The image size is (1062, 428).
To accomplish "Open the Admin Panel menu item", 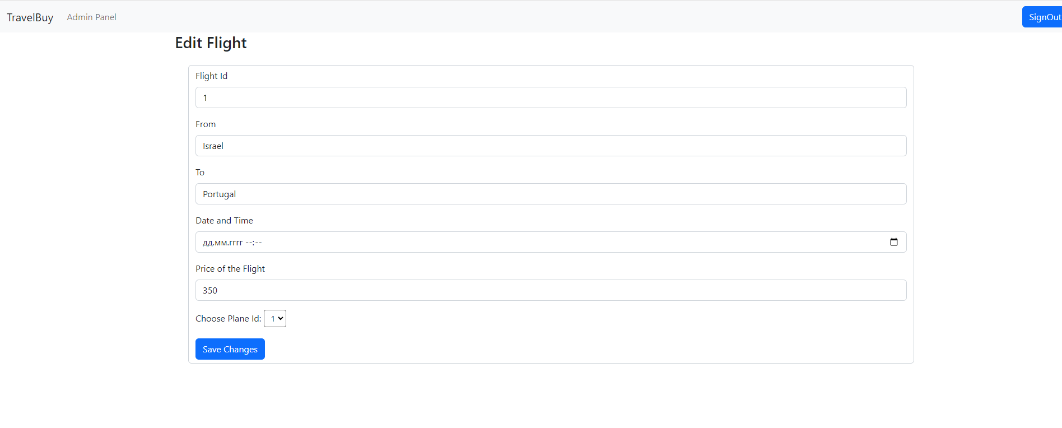I will click(91, 17).
